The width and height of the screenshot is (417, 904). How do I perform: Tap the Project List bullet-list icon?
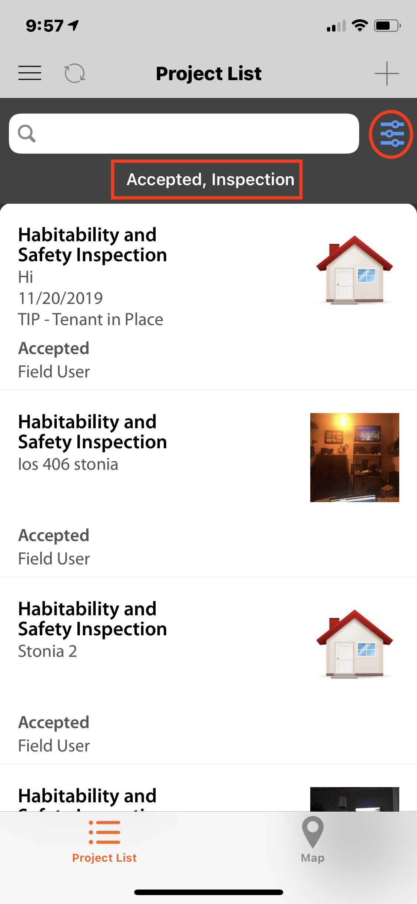tap(104, 832)
